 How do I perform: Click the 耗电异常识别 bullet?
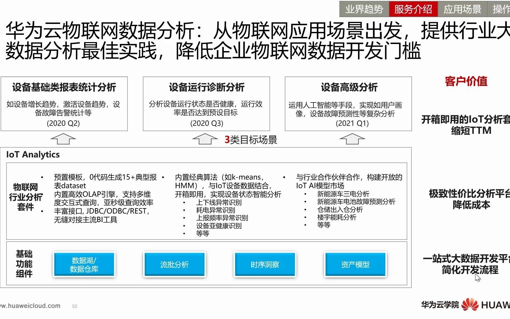pyautogui.click(x=215, y=210)
